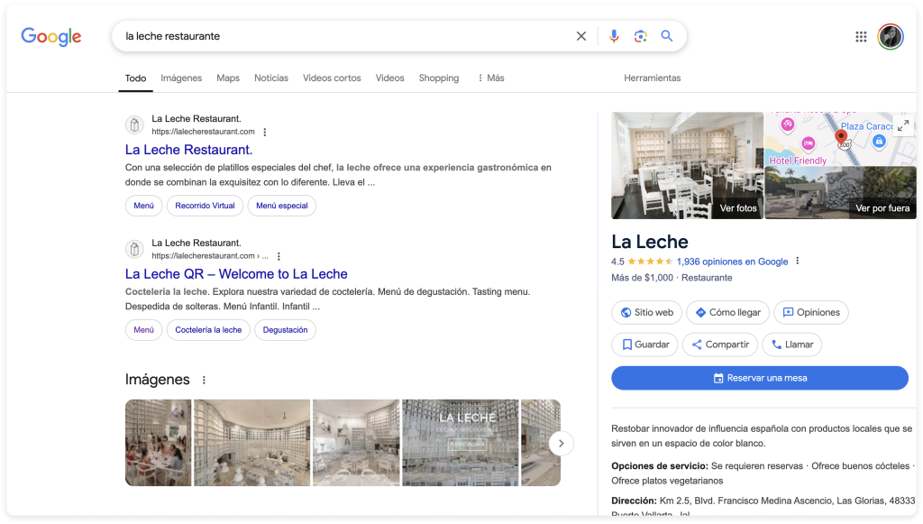Image resolution: width=923 pixels, height=524 pixels.
Task: Click the Sitio web button
Action: tap(647, 312)
